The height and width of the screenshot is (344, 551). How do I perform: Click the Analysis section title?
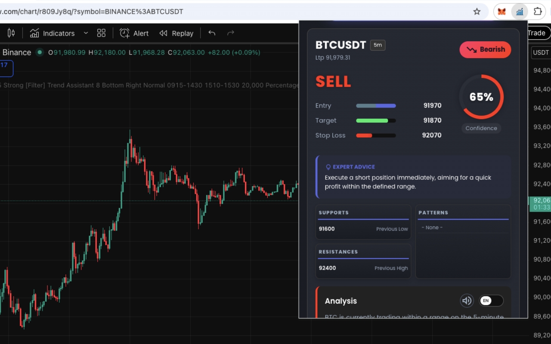[x=341, y=301]
